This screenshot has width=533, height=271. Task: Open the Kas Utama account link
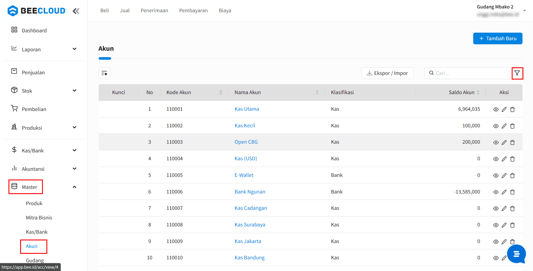(247, 109)
